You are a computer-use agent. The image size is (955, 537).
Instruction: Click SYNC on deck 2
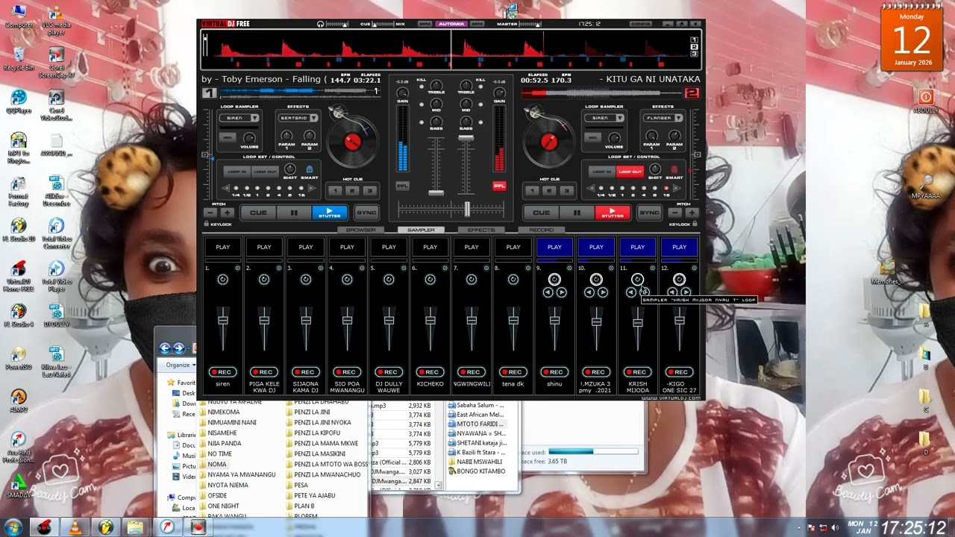point(650,213)
